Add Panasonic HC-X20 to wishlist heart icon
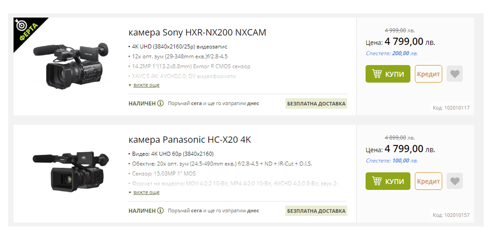The image size is (500, 237). (x=455, y=181)
